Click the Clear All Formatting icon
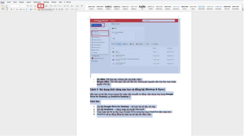 41,6
